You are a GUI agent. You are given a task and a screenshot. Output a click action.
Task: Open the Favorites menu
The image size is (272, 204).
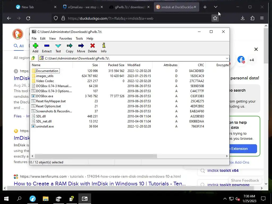click(66, 39)
